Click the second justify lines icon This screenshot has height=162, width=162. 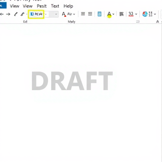90,14
